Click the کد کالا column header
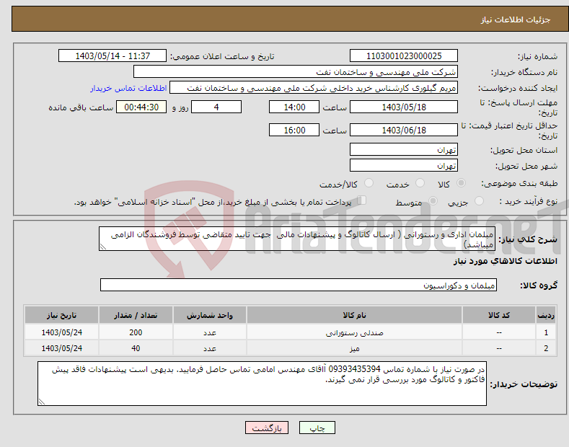The image size is (569, 447). pos(499,315)
